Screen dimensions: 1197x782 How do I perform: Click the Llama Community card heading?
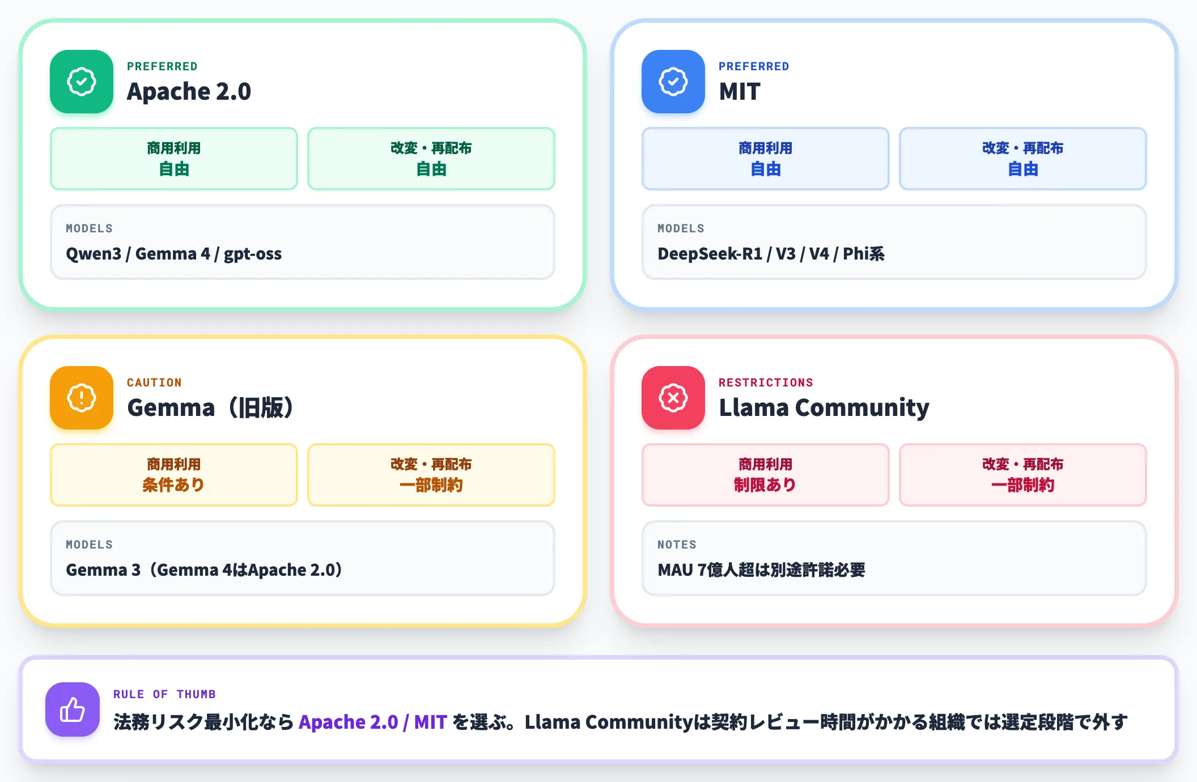824,407
